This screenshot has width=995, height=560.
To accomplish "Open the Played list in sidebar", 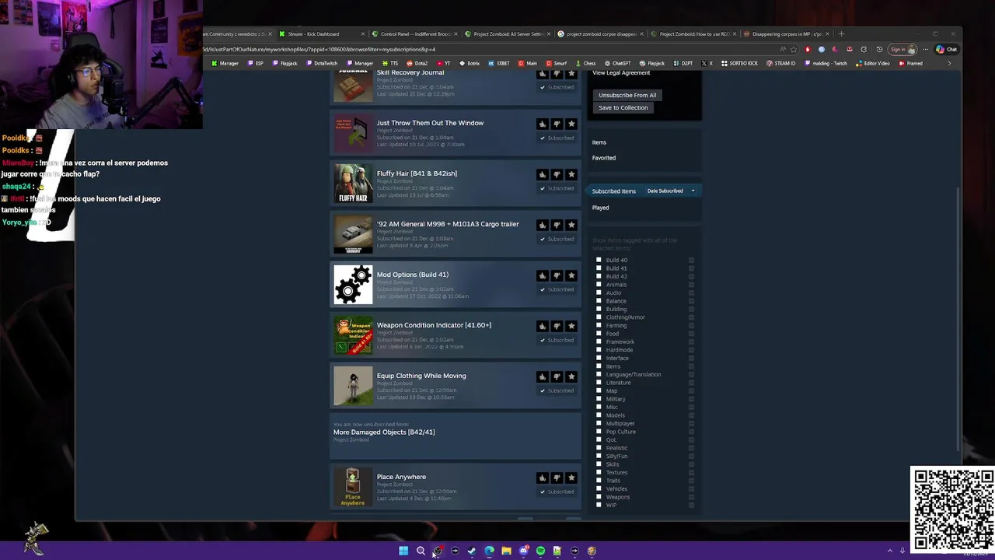I will (600, 208).
